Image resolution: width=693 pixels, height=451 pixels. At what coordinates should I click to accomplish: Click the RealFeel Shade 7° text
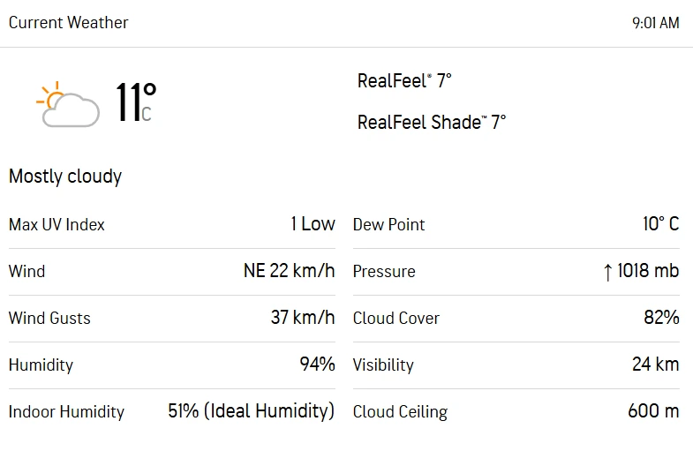tap(431, 123)
